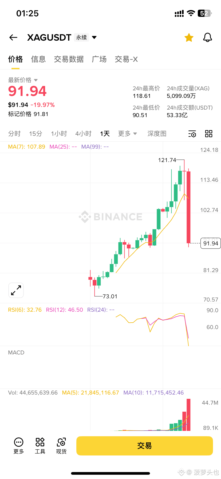Show the 深度图 depth chart
221x479 pixels.
[x=157, y=134]
